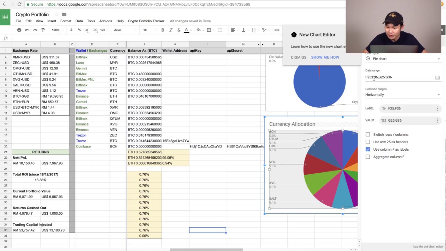
Task: Star the Crypto Portfolio document
Action: point(56,15)
